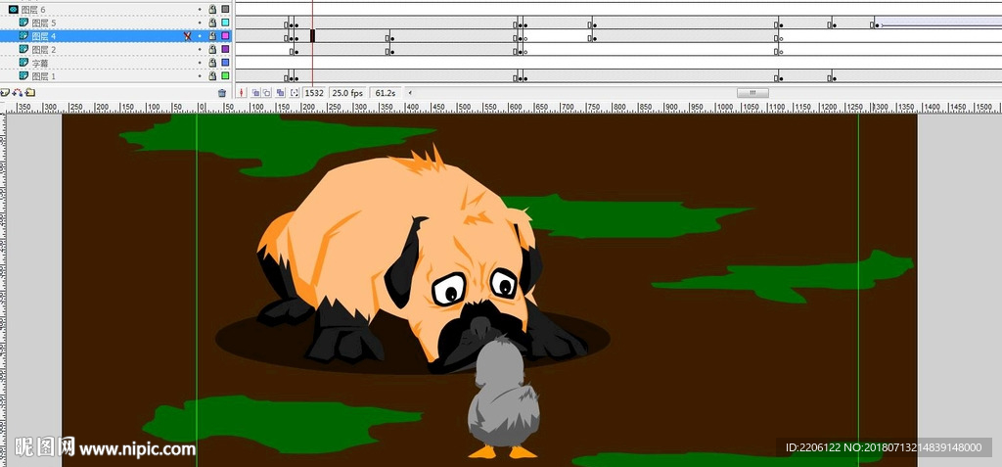Click the last keyframe in 图层 5 row

(875, 24)
